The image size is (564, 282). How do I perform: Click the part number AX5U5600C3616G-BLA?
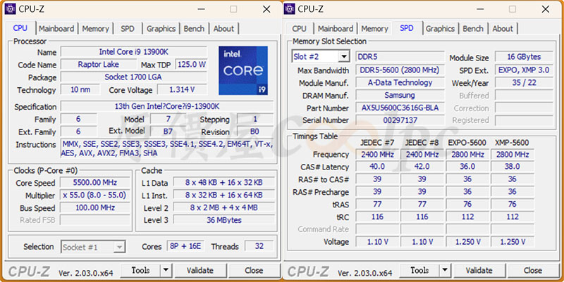(400, 108)
